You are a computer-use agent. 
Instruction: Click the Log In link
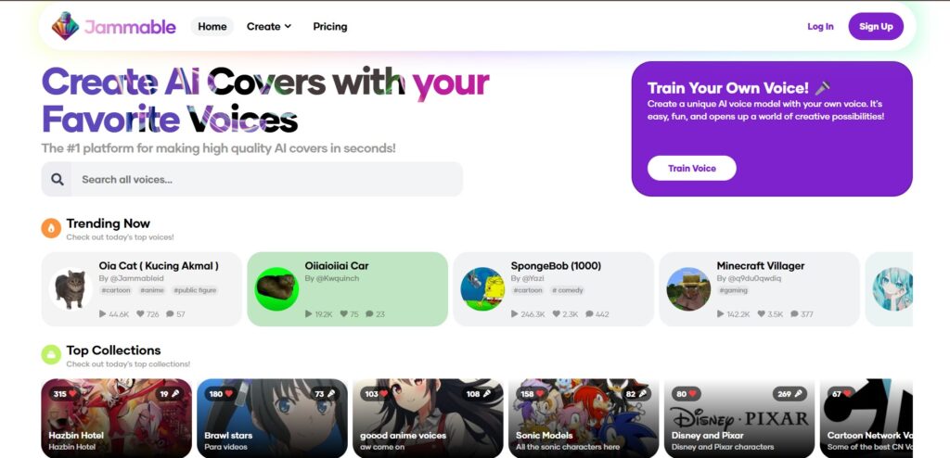click(820, 27)
